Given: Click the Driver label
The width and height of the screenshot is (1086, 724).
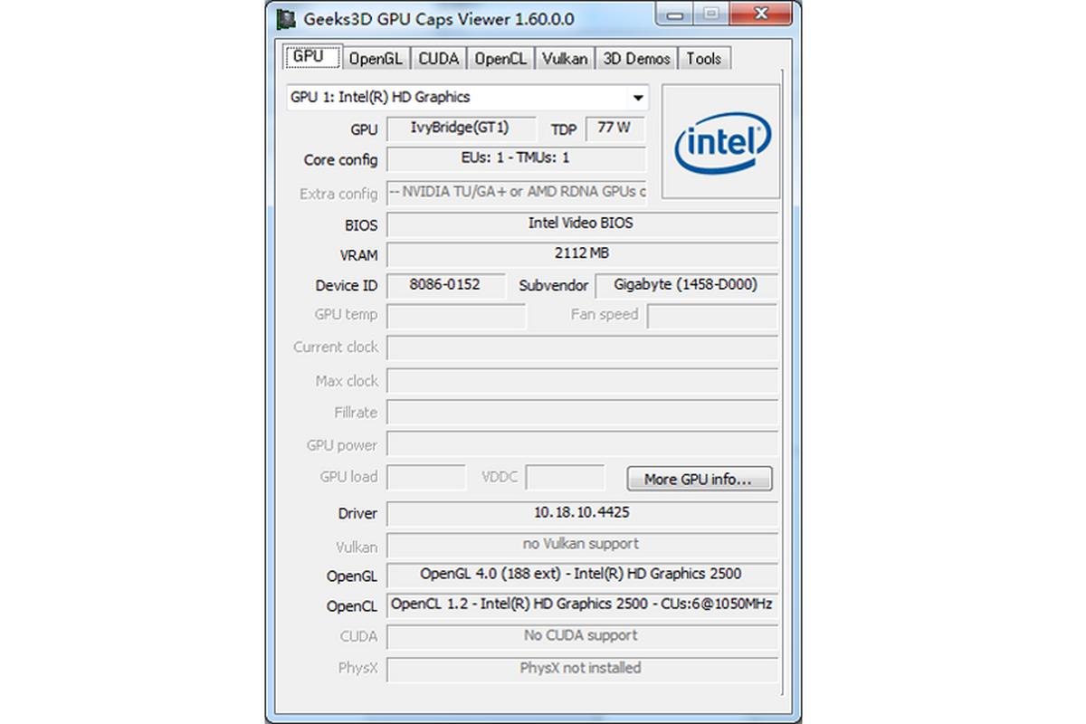Looking at the screenshot, I should (357, 514).
